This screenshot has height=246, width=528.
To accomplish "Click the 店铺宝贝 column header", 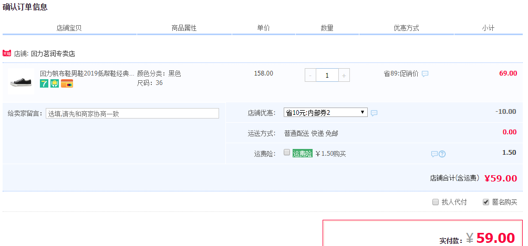I will pos(69,28).
